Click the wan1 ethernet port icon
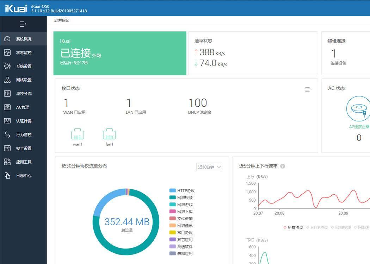370x264 pixels. point(78,134)
